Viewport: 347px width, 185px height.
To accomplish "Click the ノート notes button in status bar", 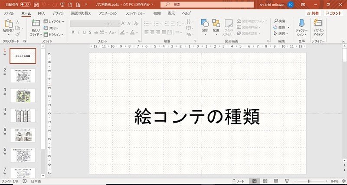I will (238, 181).
